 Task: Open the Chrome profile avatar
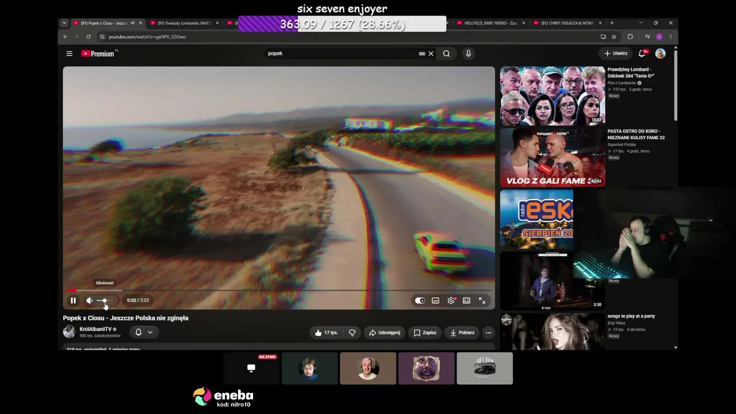coord(659,37)
